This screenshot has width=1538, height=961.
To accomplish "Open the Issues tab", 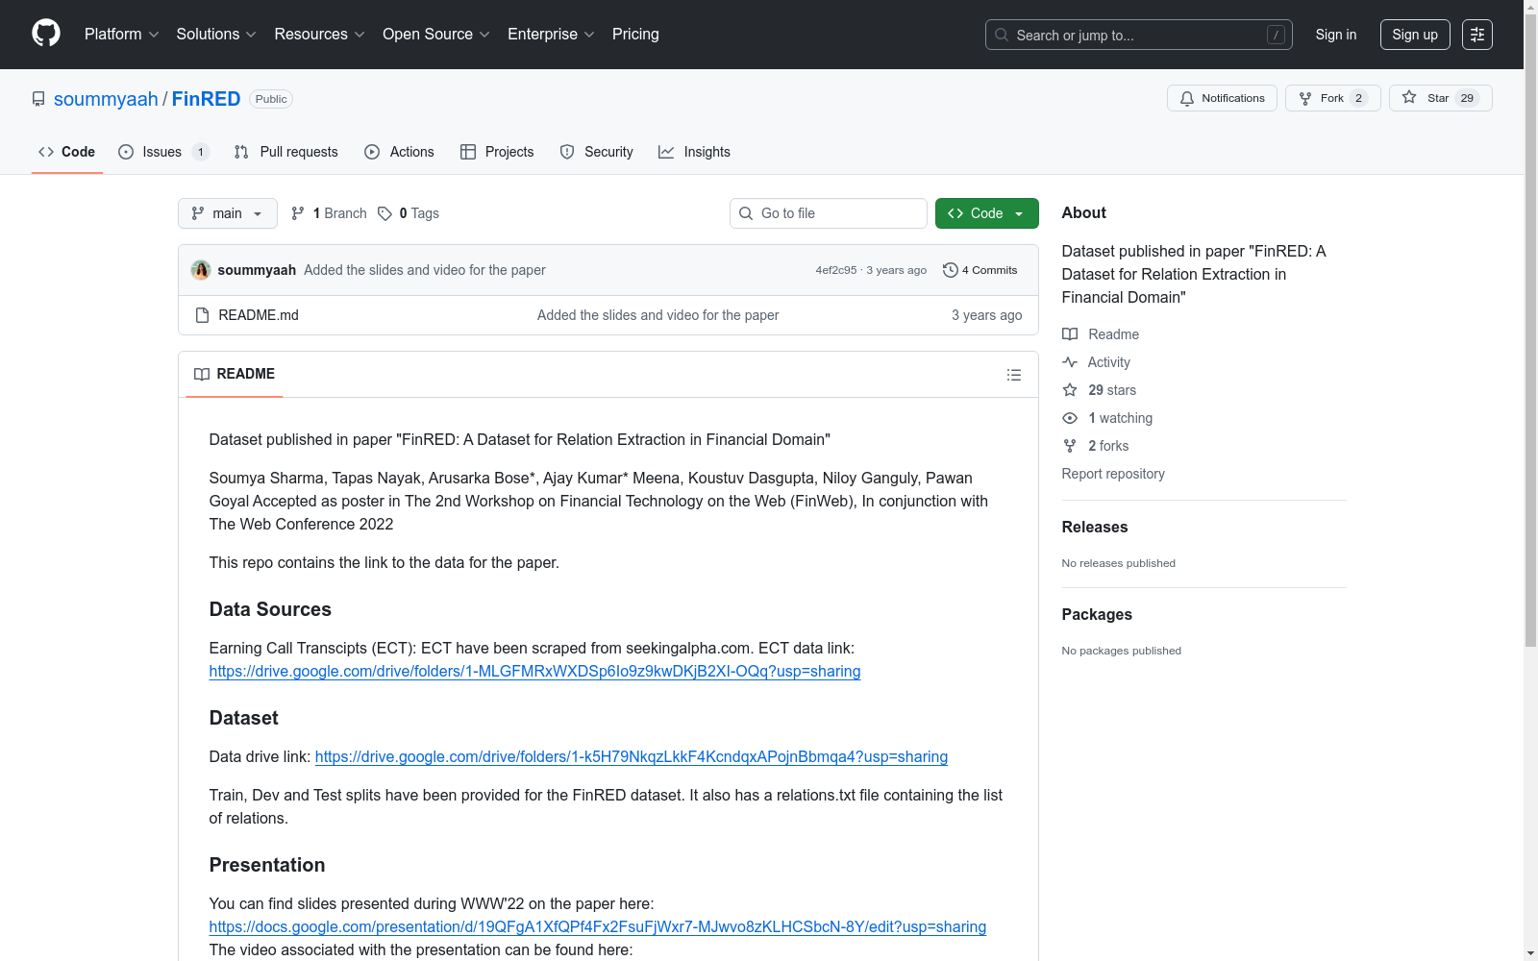I will coord(162,152).
